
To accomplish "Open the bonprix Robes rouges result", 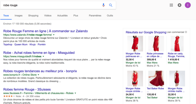I will [40, 71].
